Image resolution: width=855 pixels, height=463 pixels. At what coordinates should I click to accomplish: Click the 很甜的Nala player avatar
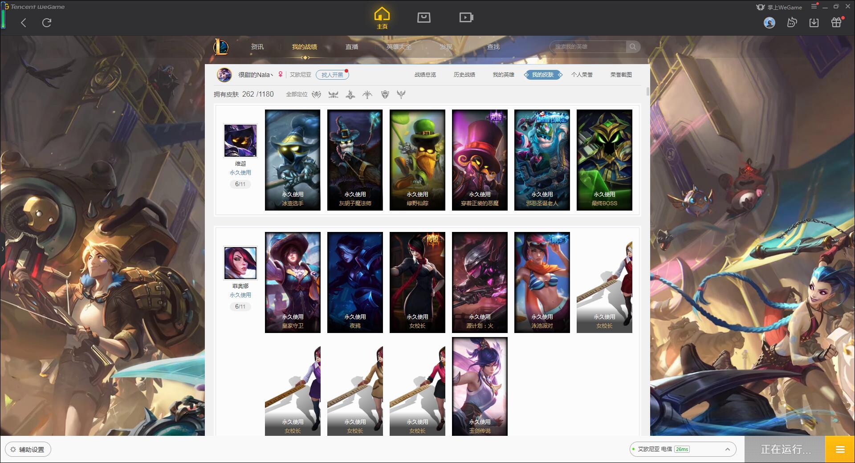coord(224,75)
